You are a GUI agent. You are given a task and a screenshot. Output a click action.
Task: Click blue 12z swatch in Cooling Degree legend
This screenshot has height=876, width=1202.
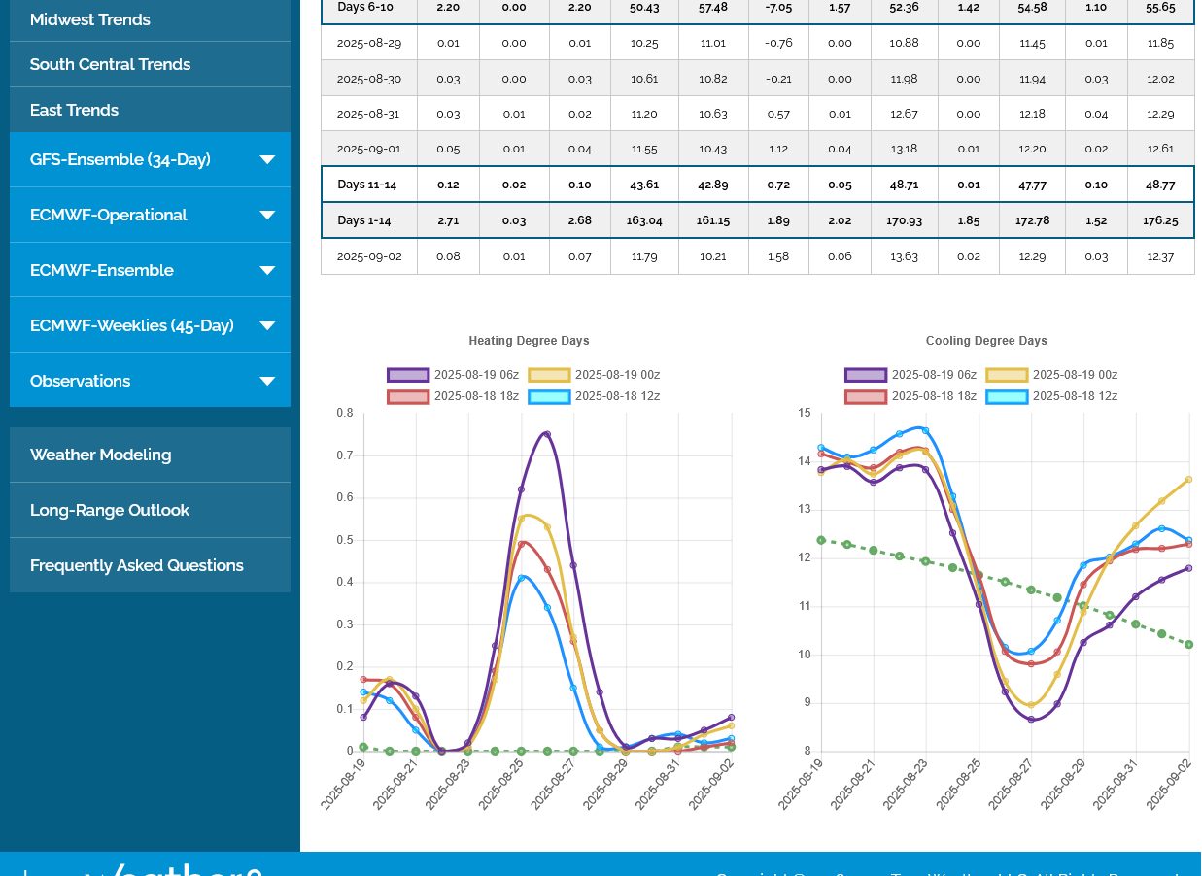tap(1006, 396)
